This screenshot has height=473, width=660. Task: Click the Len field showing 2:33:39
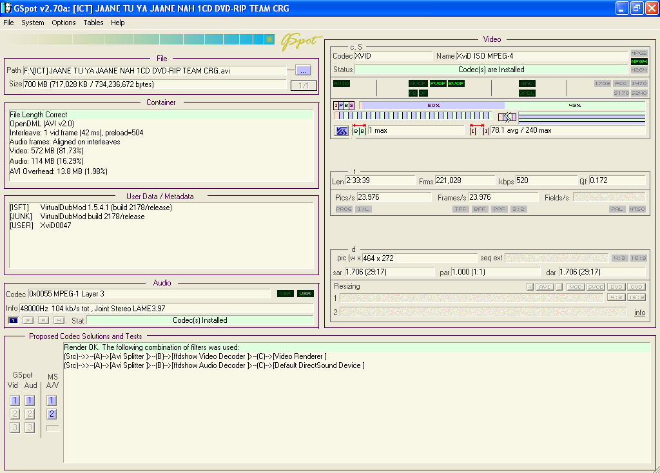(x=380, y=180)
